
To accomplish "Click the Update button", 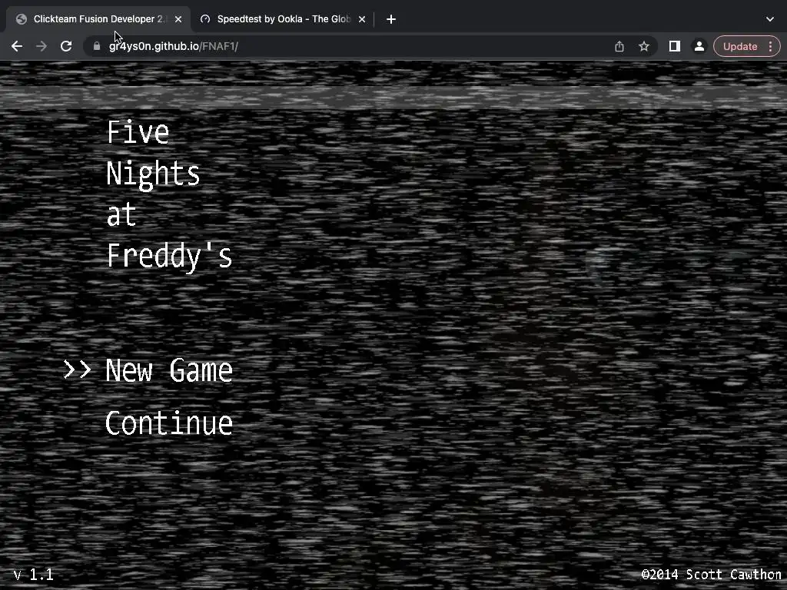I will (x=740, y=46).
